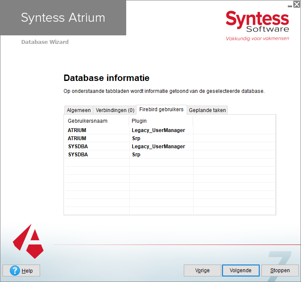Viewport: 301px width, 282px height.
Task: Sort by the Gebruikersnaam column header
Action: tap(97, 121)
